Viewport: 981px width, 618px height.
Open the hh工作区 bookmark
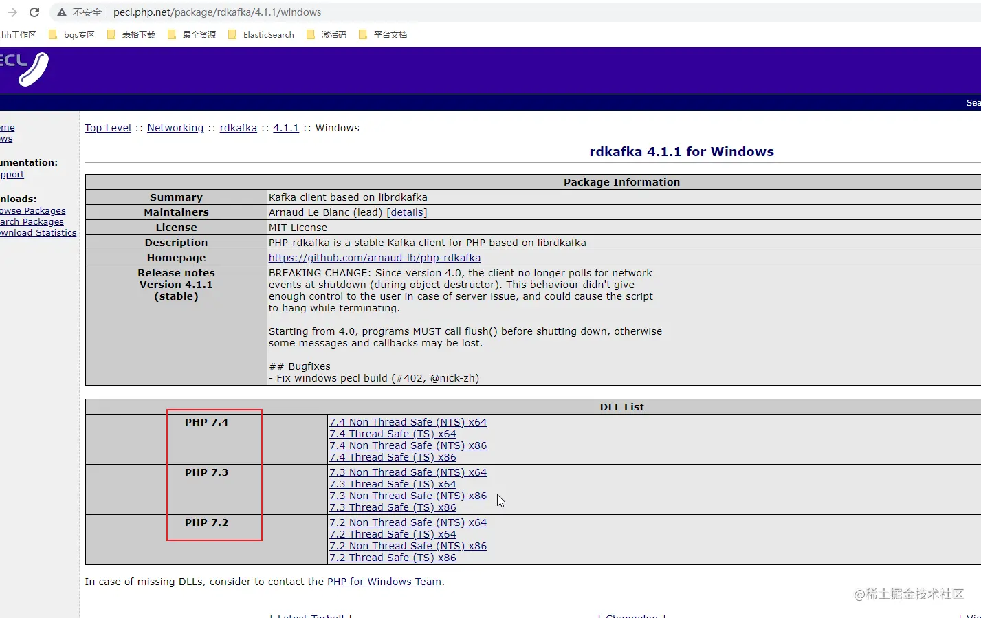click(20, 34)
